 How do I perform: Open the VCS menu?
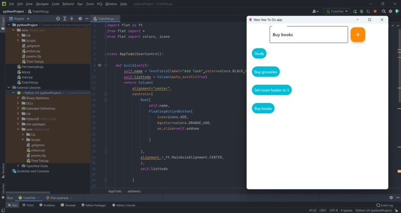point(100,4)
